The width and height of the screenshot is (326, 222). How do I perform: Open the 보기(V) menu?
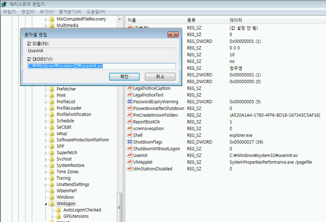point(47,11)
